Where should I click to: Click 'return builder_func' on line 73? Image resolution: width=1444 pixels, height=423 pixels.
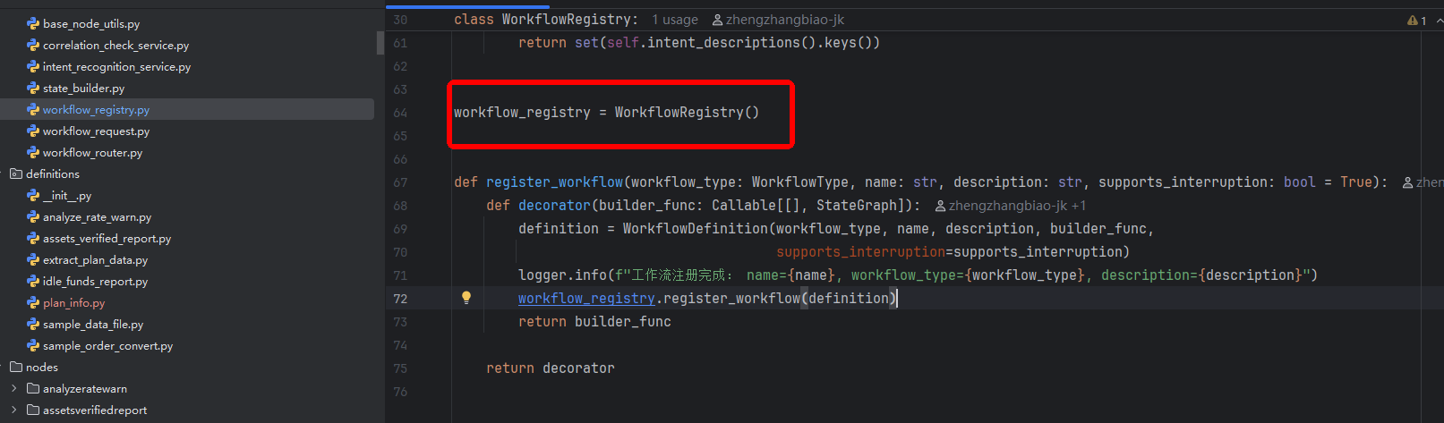coord(594,322)
